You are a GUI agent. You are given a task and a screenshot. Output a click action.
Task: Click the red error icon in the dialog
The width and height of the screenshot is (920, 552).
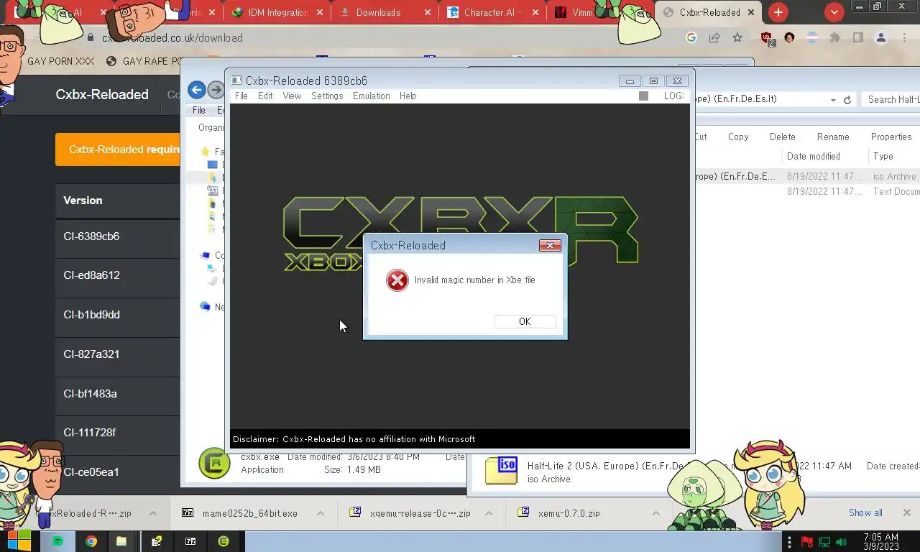(397, 280)
